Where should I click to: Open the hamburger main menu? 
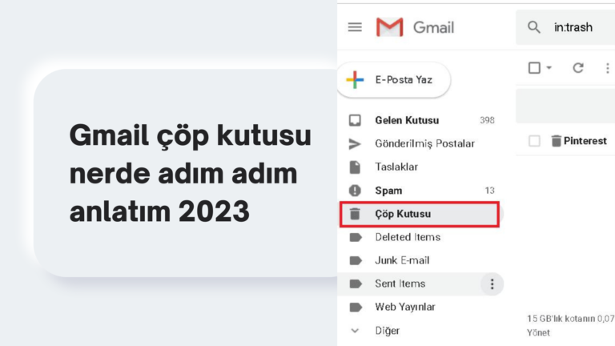pos(355,27)
